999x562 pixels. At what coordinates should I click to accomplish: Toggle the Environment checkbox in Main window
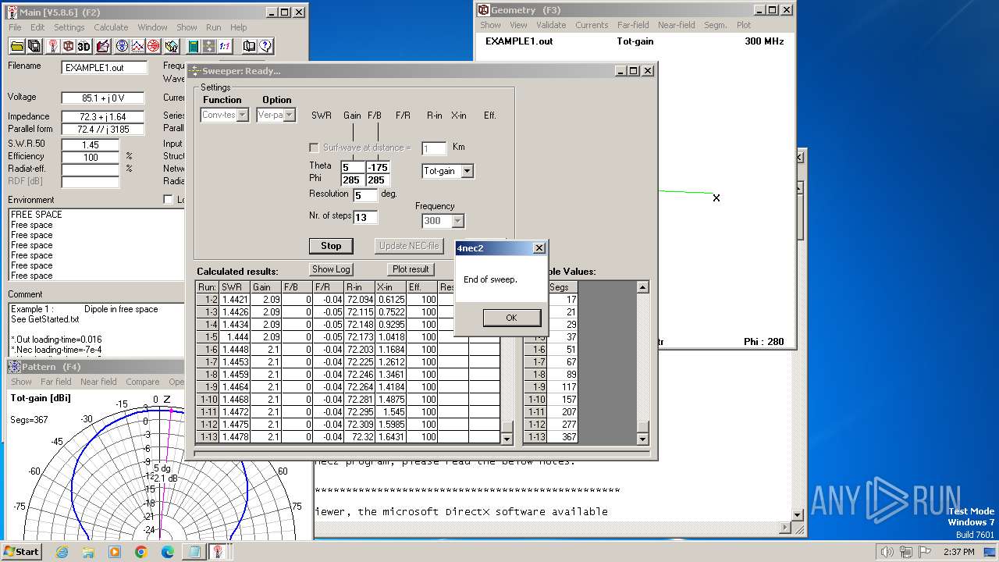point(167,200)
